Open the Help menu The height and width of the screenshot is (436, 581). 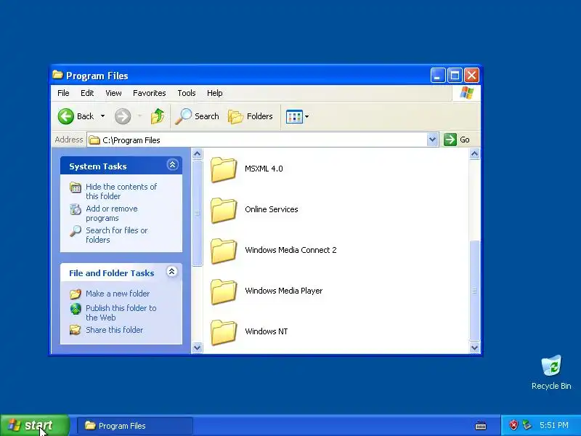coord(214,93)
